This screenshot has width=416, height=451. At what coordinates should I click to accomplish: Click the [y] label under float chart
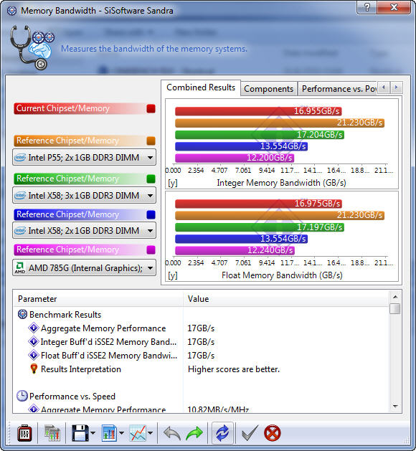pyautogui.click(x=173, y=275)
